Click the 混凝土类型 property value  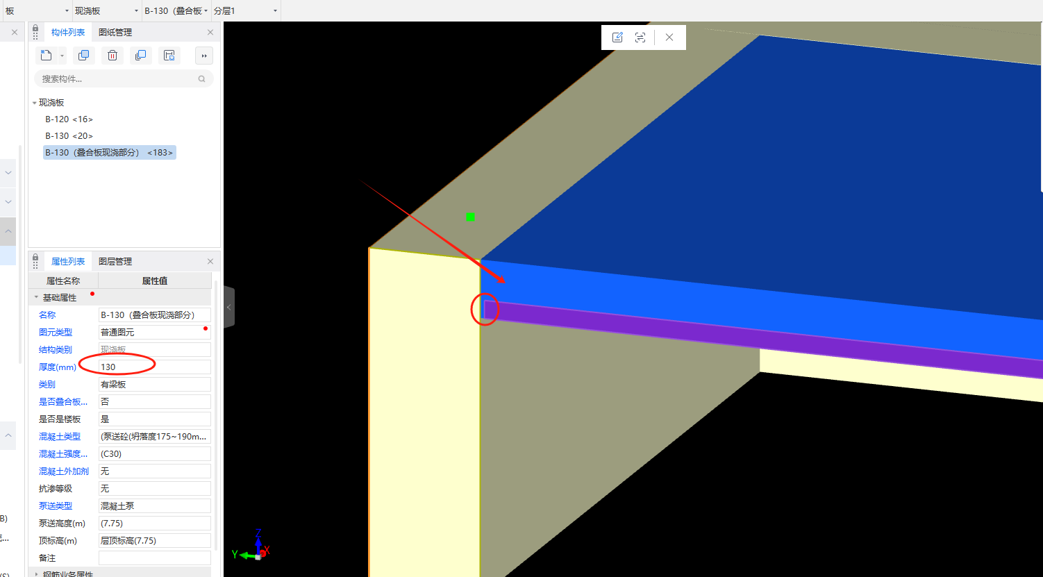click(155, 437)
